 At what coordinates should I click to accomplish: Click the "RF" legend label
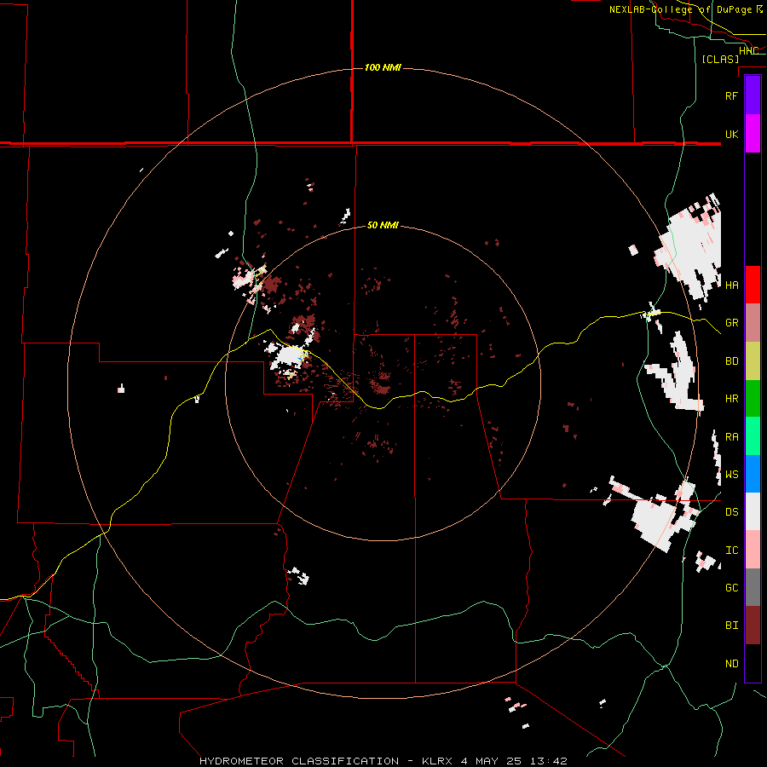[731, 95]
